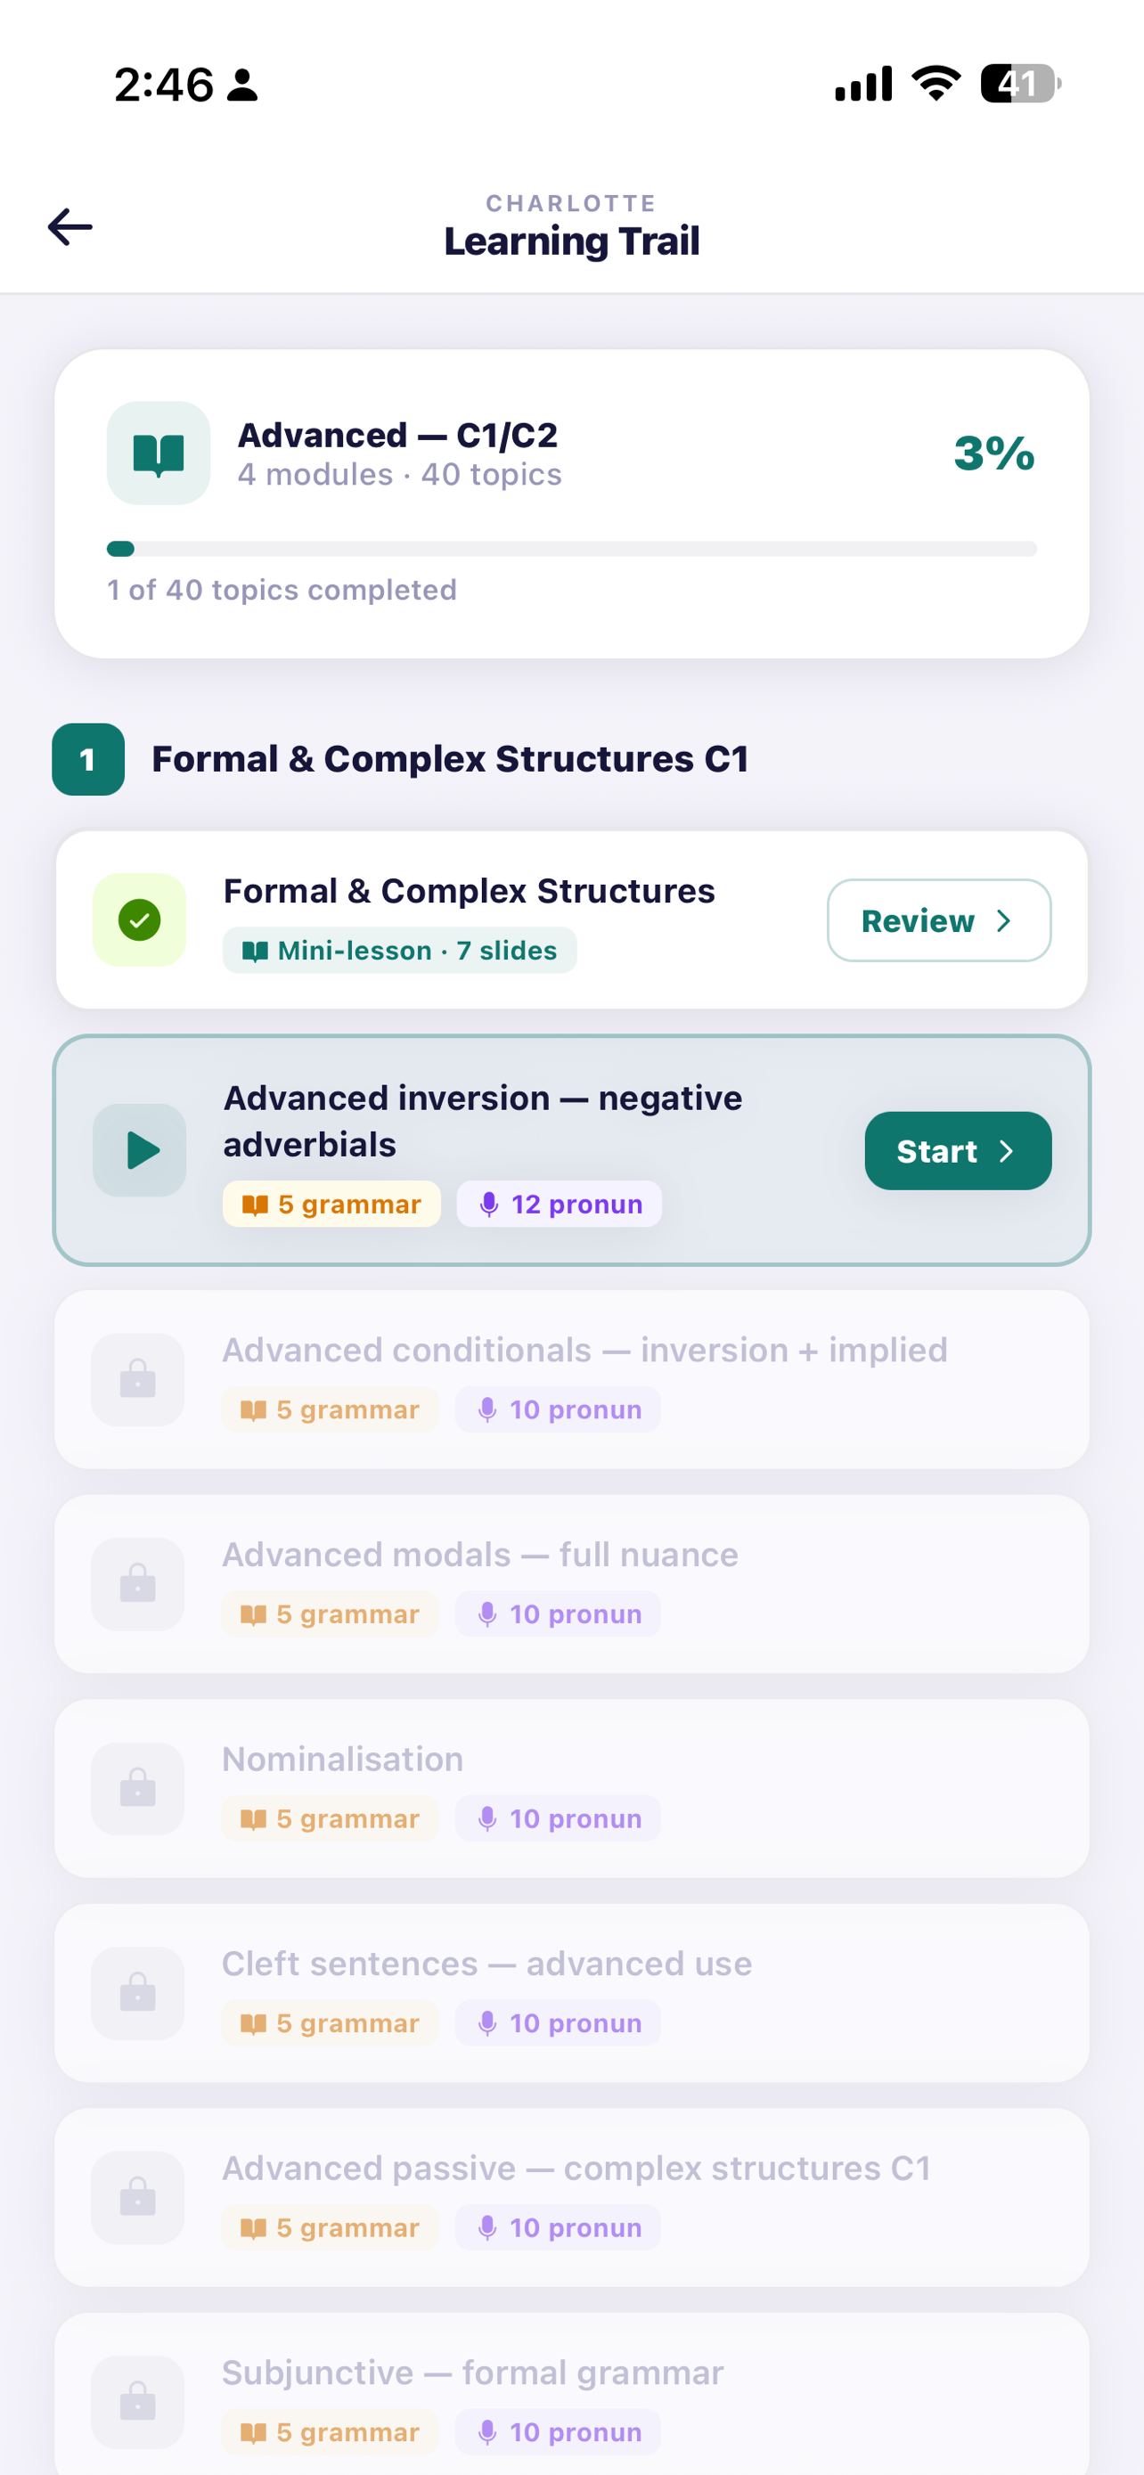Open the Advanced C1/C2 book icon
This screenshot has height=2475, width=1144.
click(x=159, y=453)
